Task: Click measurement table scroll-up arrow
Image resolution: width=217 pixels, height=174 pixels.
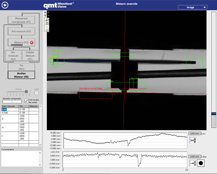Action: 40,106
